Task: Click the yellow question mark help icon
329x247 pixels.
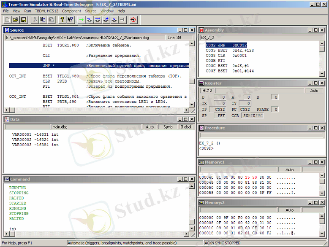Action: coord(62,20)
